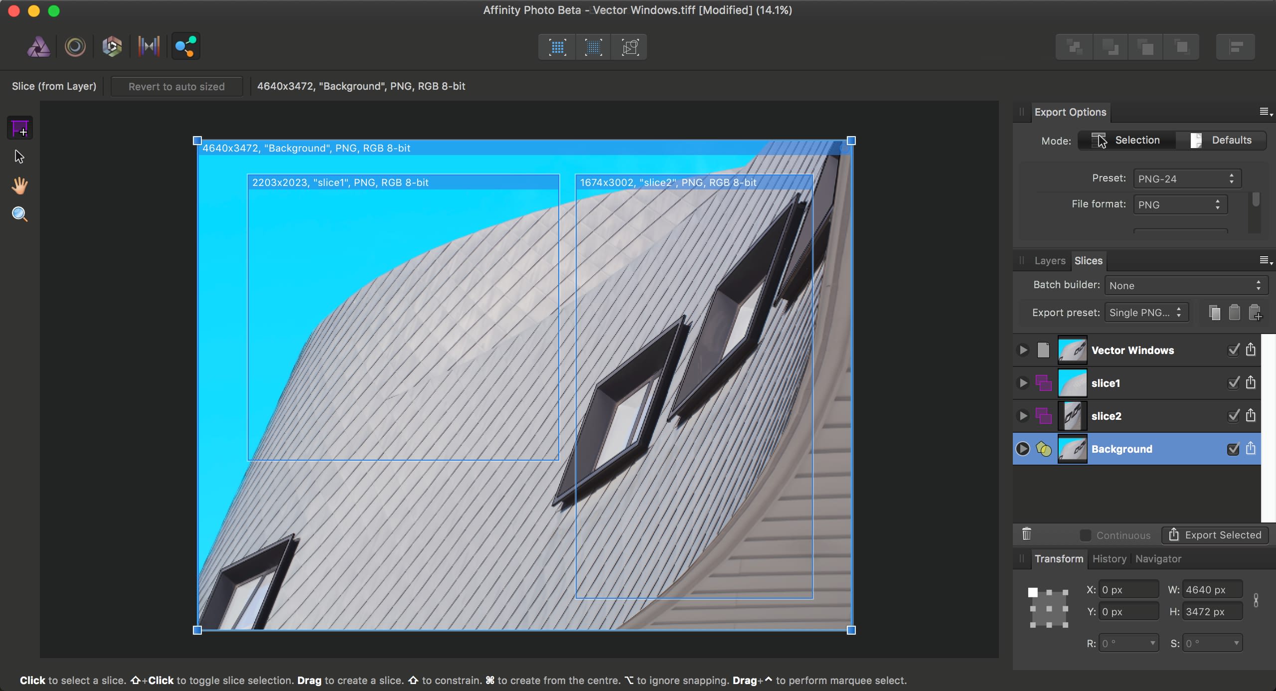Switch to the Layers tab

1050,261
